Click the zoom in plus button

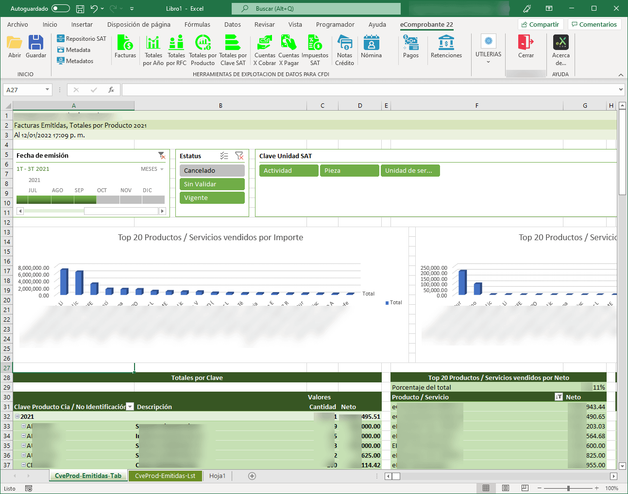tap(597, 488)
